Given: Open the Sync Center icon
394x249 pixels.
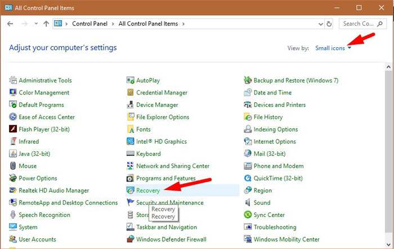Looking at the screenshot, I should tap(248, 215).
